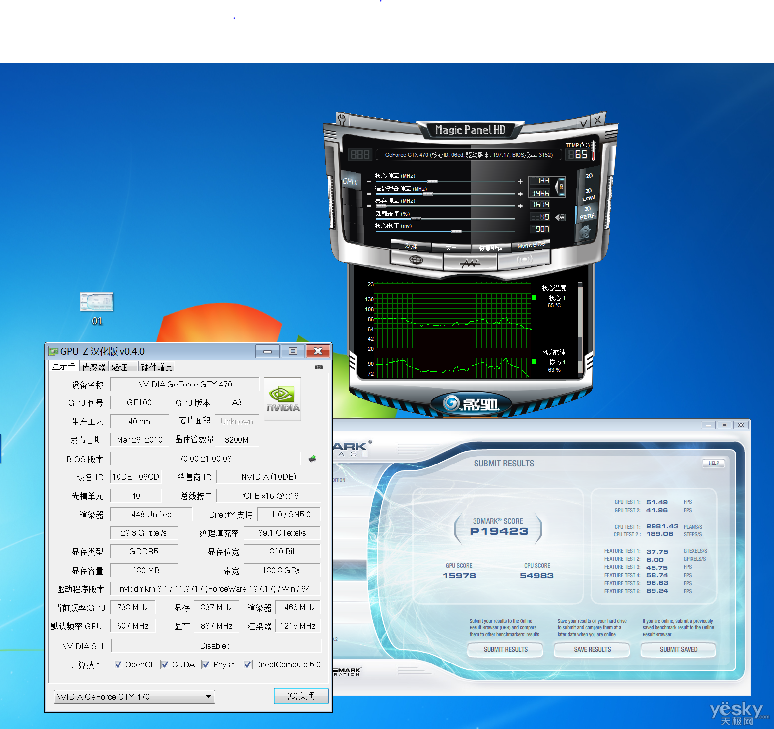Screen dimensions: 774x729
Task: Click the core voltage 核心电压 slider handle
Action: [x=457, y=231]
